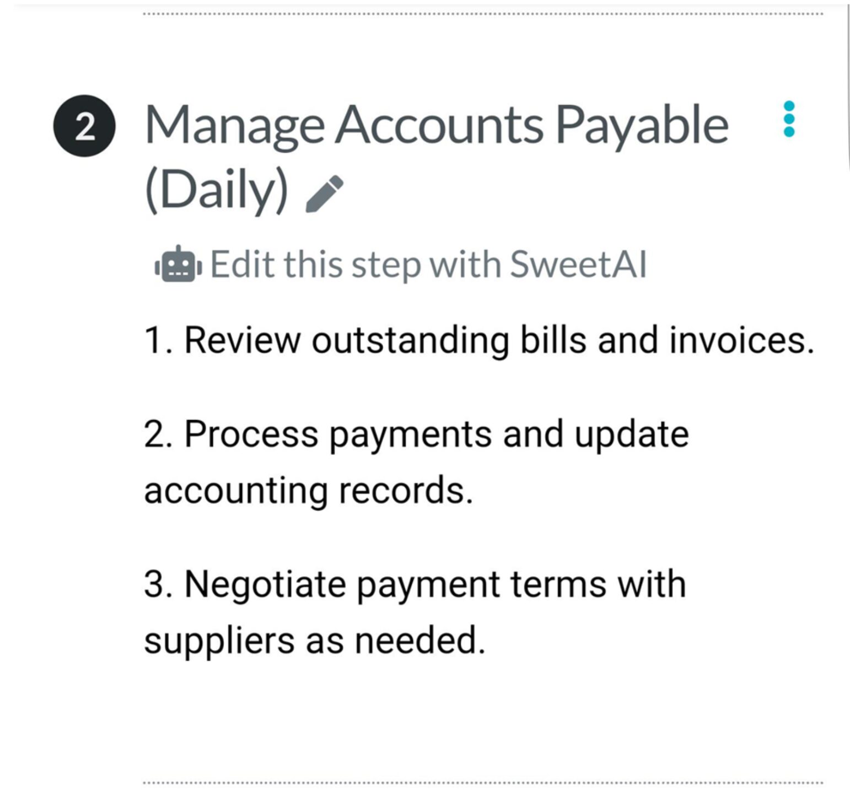Click the dotted divider below the step
Viewport: 850px width, 795px height.
[483, 783]
